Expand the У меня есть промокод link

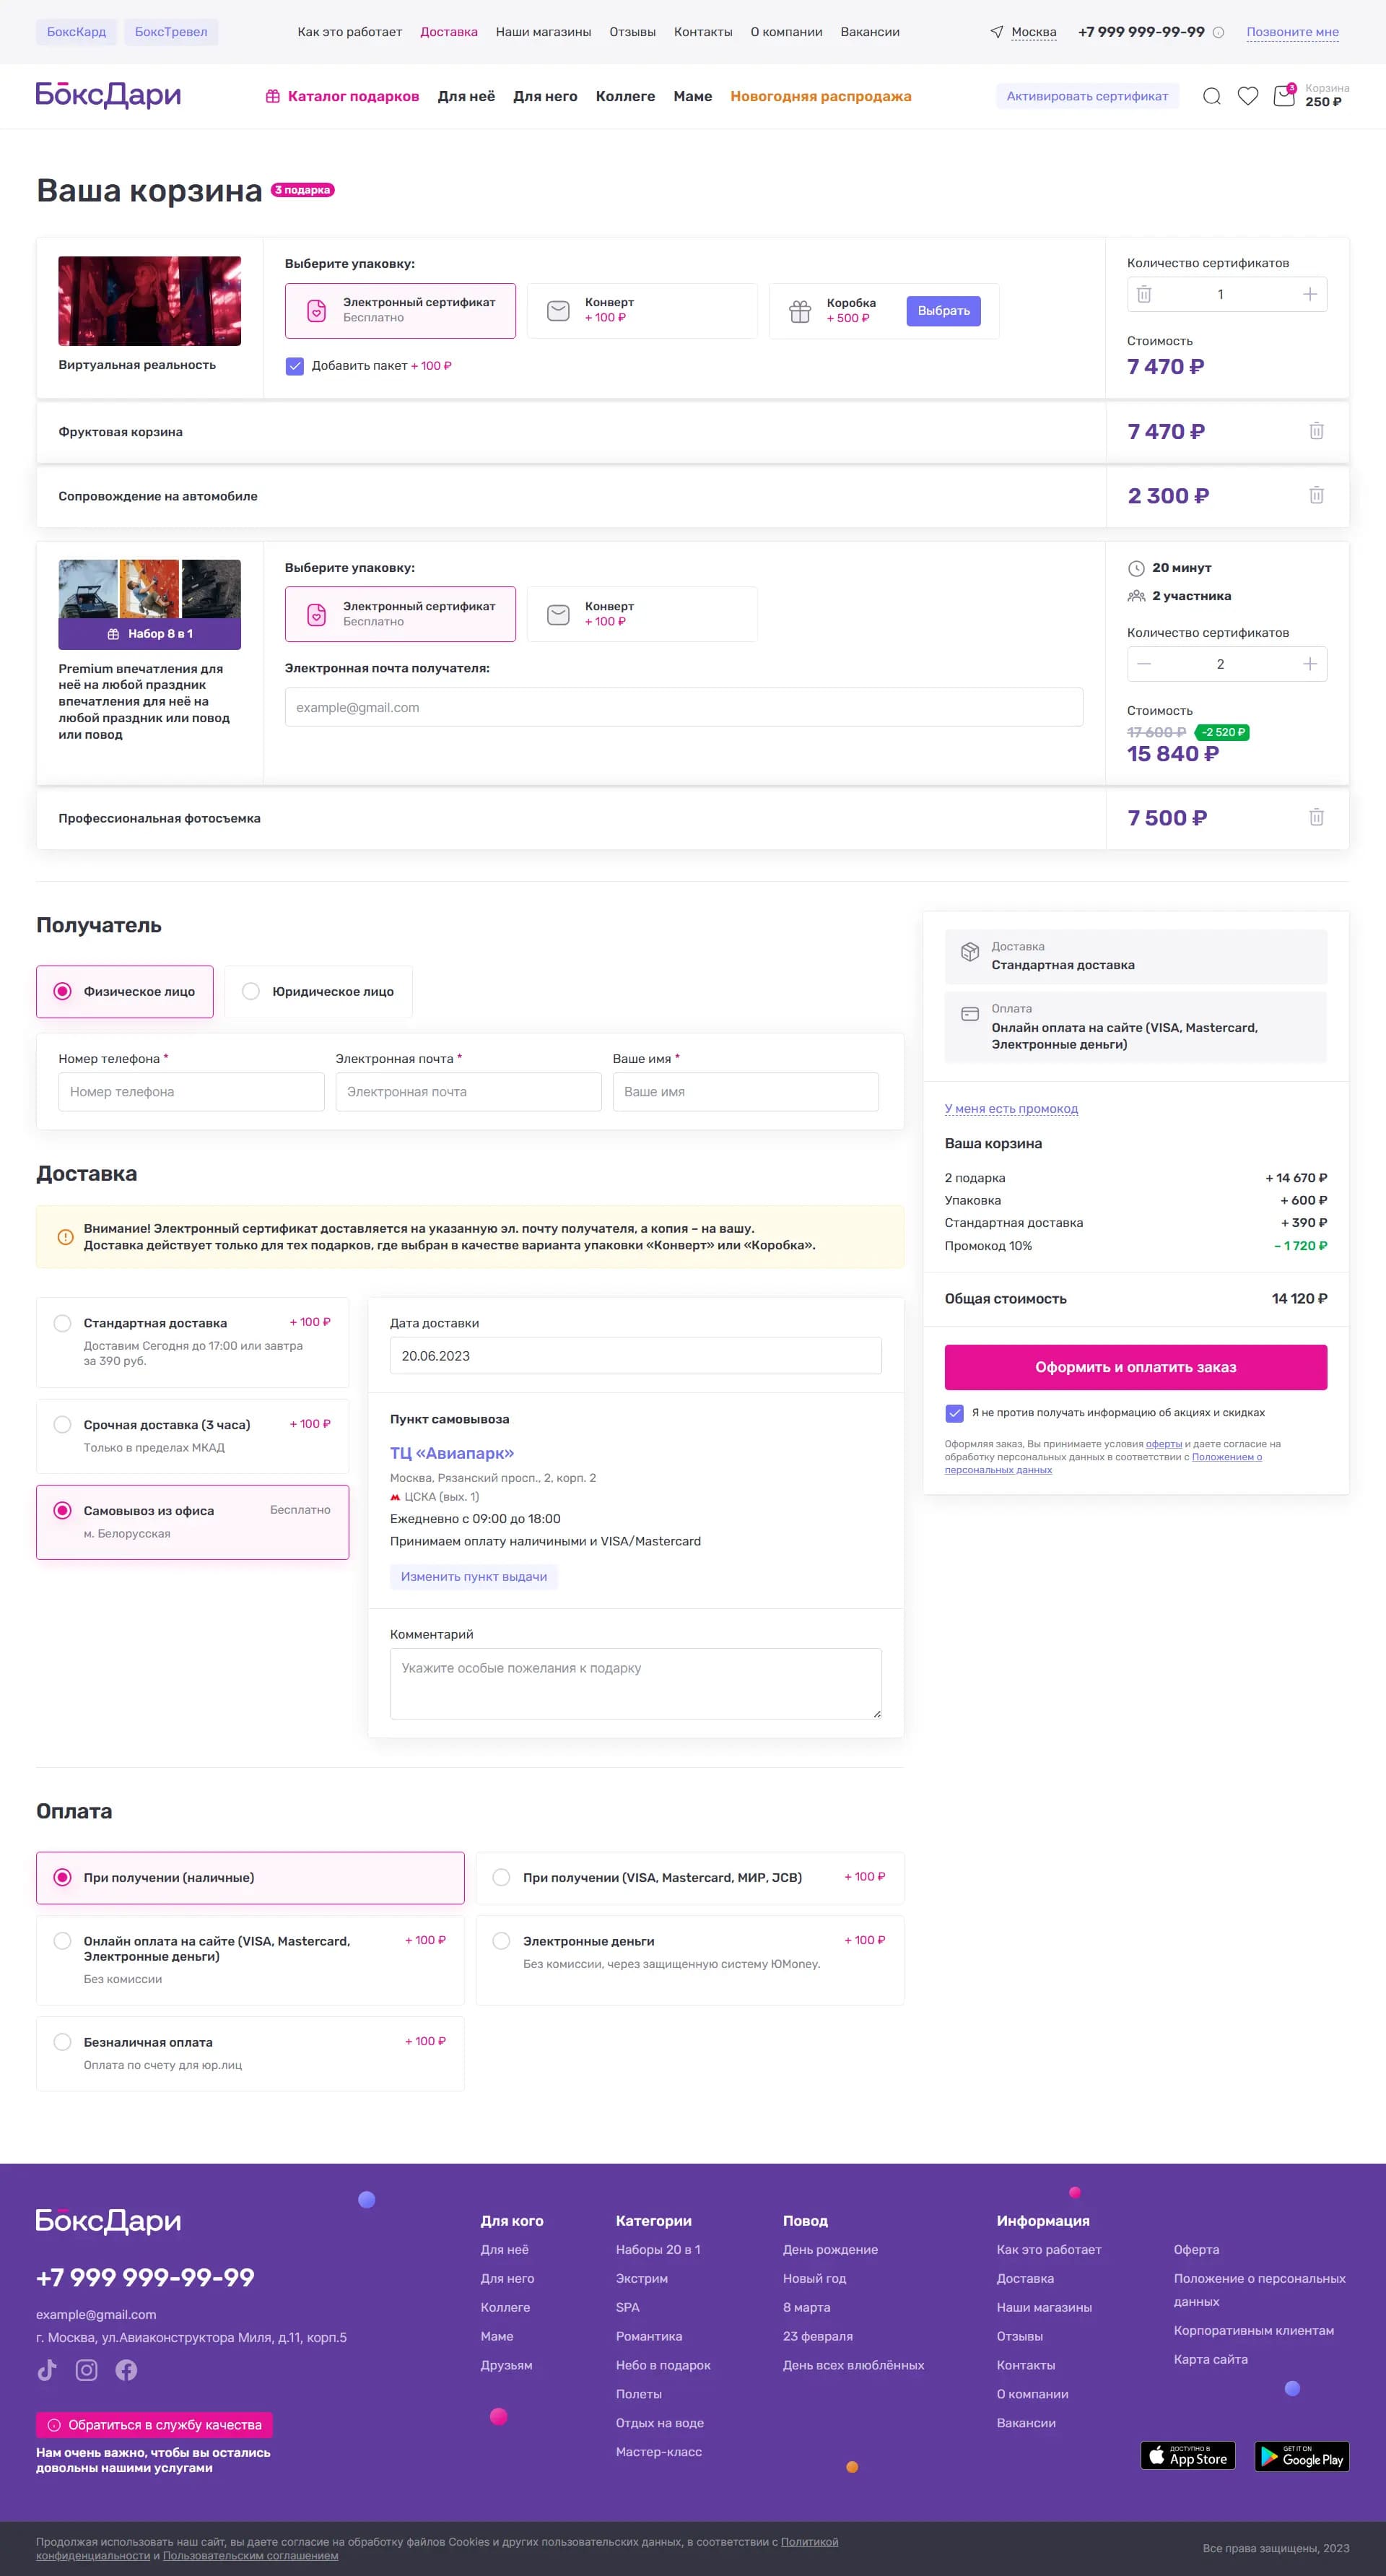pos(1011,1108)
